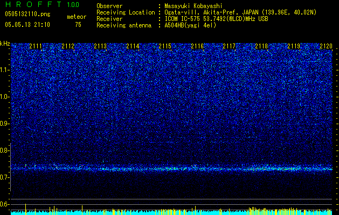Screen dimensions: 339x215
Task: Click the 2115 time marker
Action: [x=165, y=46]
